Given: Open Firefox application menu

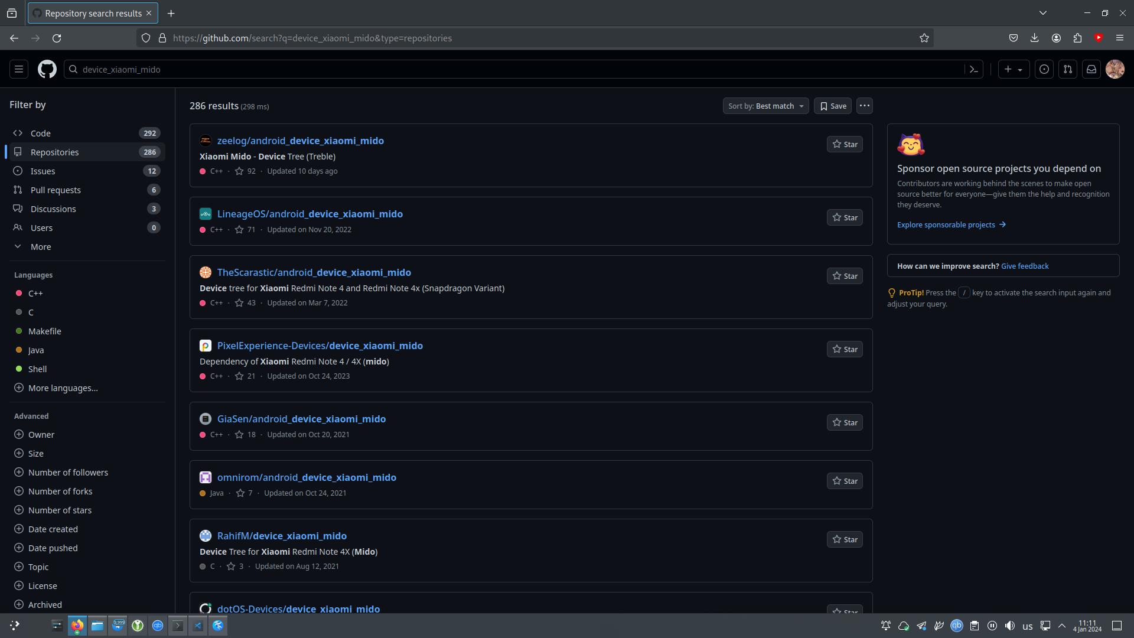Looking at the screenshot, I should [x=1120, y=38].
